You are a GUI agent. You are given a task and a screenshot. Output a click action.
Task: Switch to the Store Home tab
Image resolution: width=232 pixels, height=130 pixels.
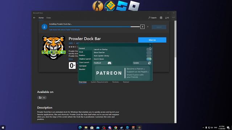pyautogui.click(x=41, y=18)
